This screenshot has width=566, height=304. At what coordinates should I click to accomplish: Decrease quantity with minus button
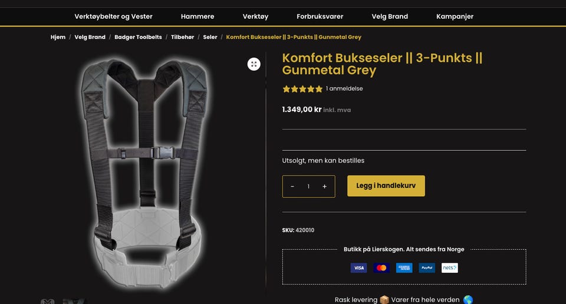[x=292, y=186]
